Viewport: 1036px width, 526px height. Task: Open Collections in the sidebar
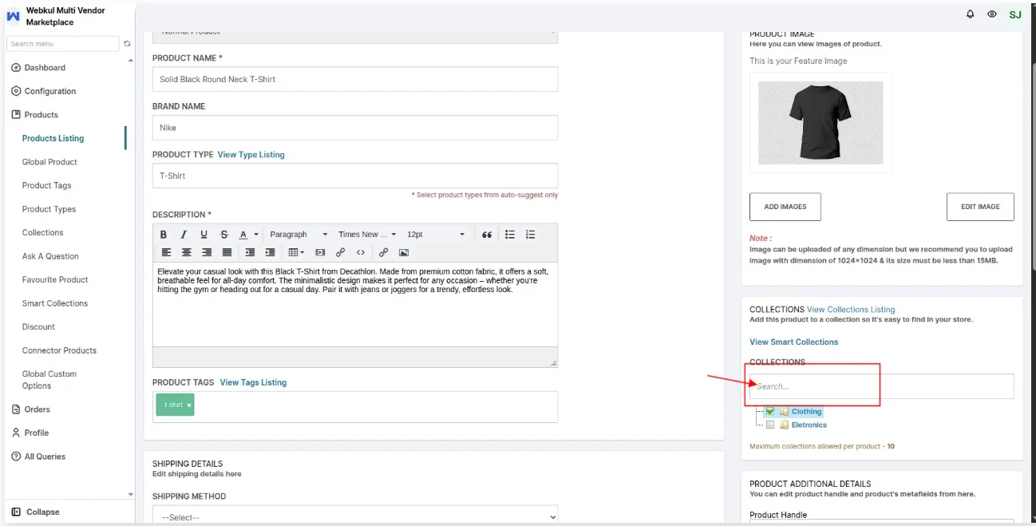click(42, 232)
